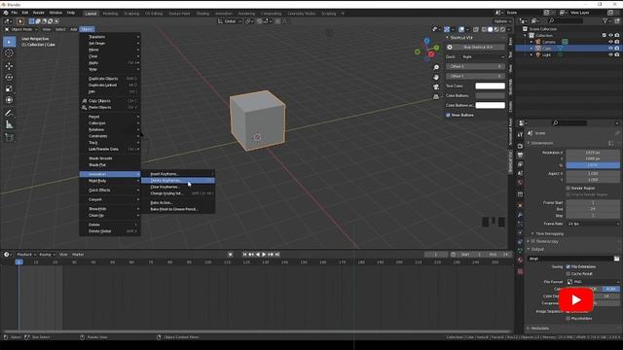This screenshot has width=623, height=350.
Task: Disable Cube in renders (camera icon)
Action: coord(617,48)
